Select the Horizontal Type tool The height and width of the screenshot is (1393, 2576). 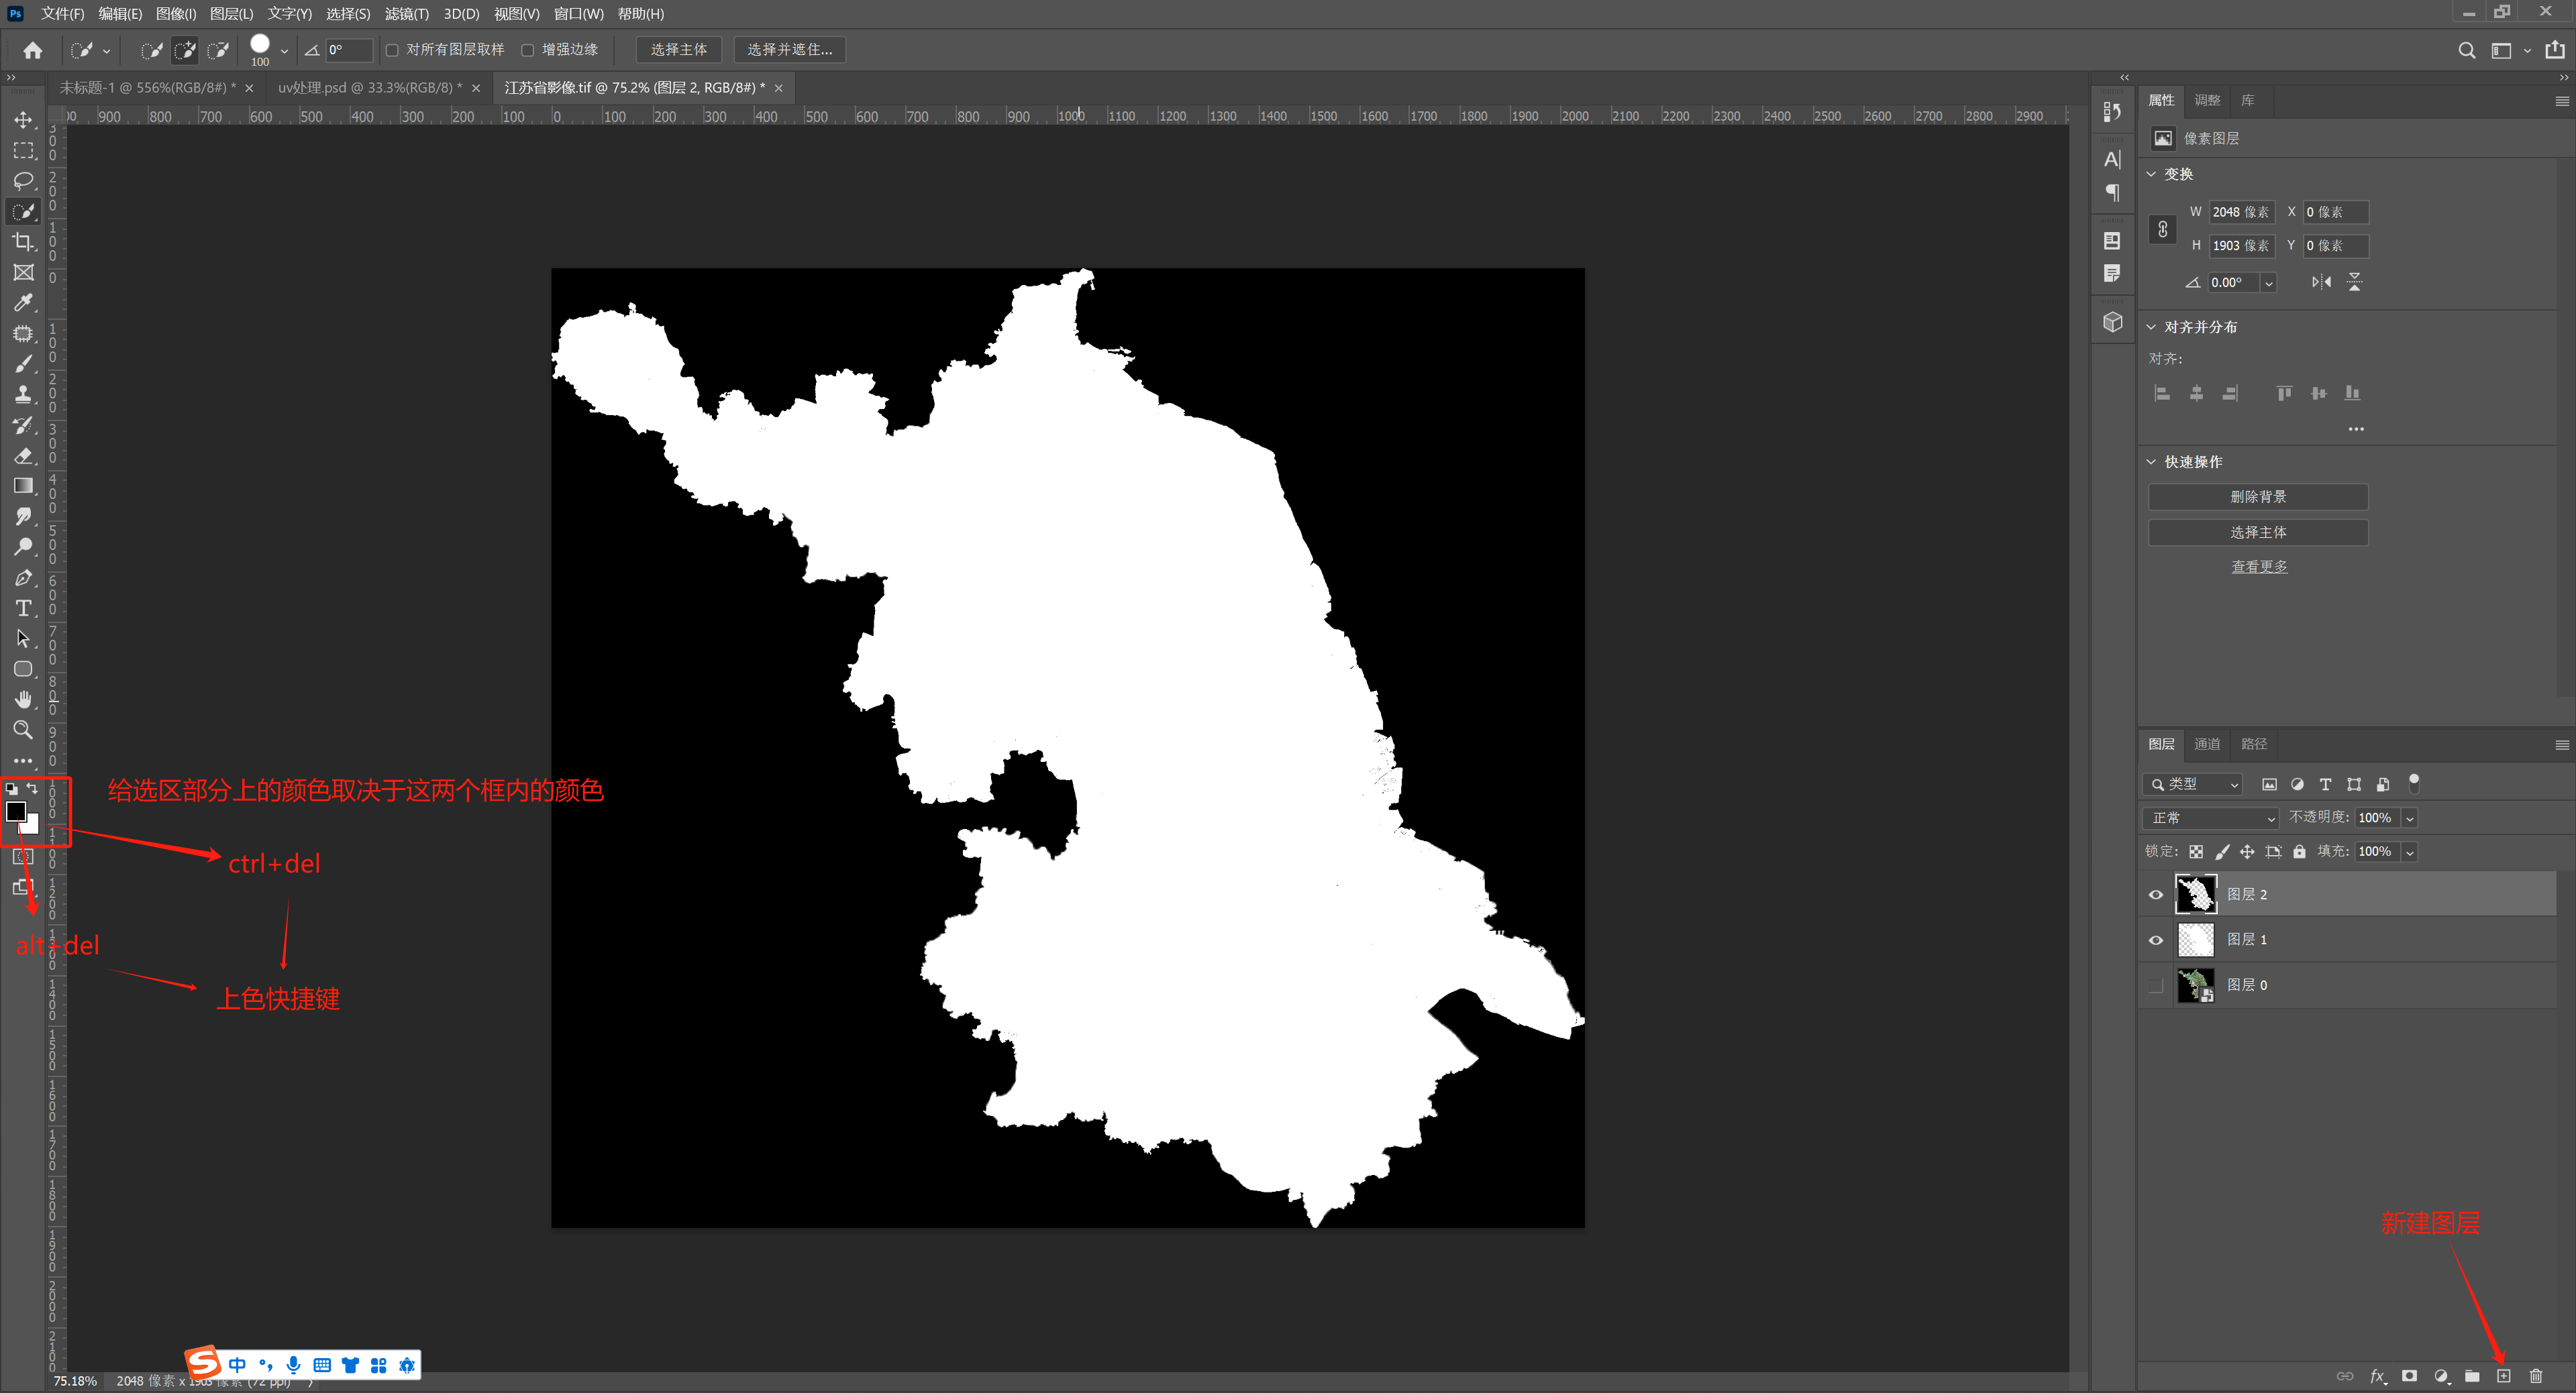pos(23,608)
